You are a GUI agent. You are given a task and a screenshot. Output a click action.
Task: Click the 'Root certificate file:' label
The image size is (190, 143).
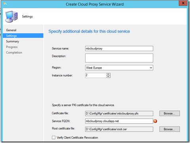coord(63,128)
